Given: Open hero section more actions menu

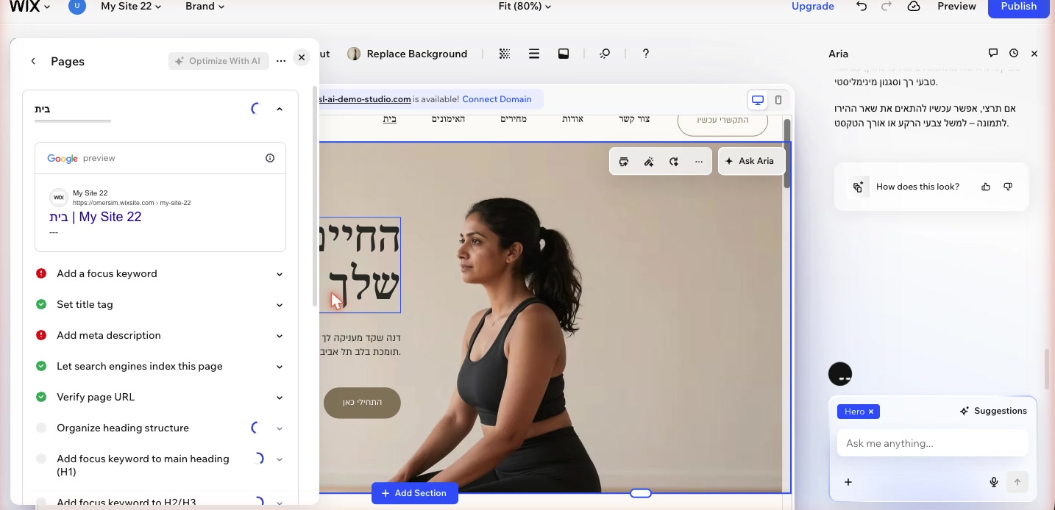Looking at the screenshot, I should [x=699, y=162].
